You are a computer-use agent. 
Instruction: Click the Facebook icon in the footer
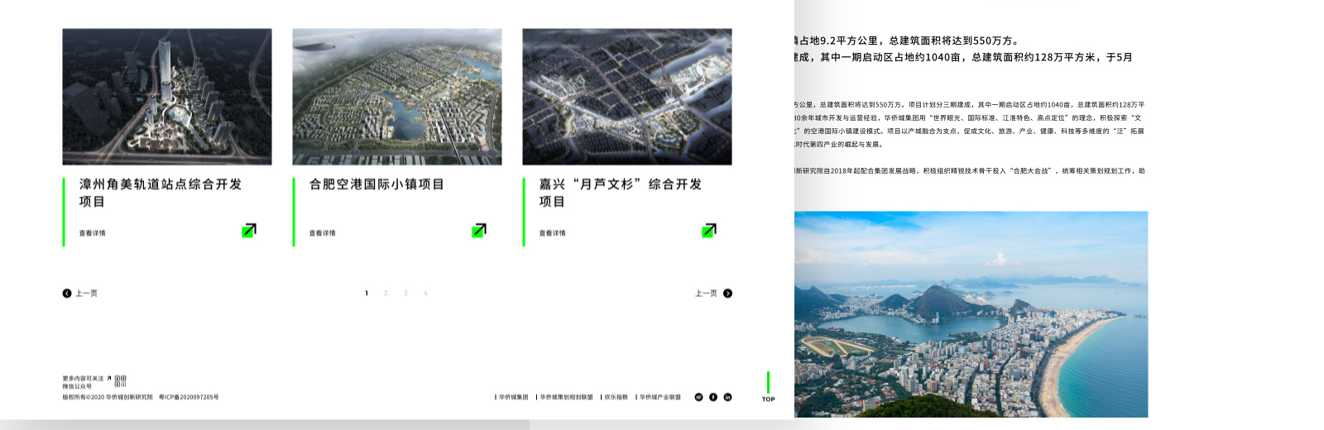coord(713,397)
